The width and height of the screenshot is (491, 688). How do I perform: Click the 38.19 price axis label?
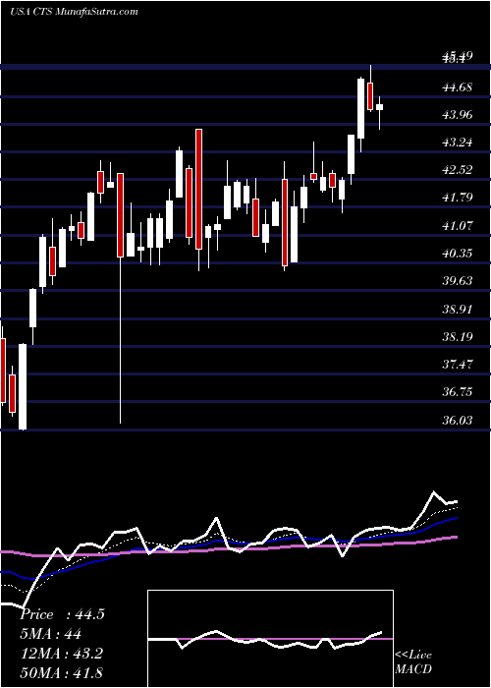458,336
